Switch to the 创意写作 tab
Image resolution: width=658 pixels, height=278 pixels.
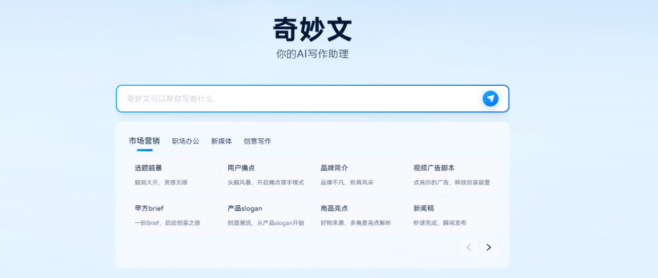(258, 141)
